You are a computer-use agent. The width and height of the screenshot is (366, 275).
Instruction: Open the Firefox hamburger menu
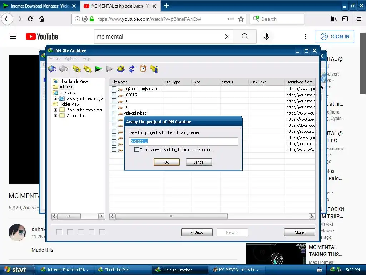pos(359,19)
